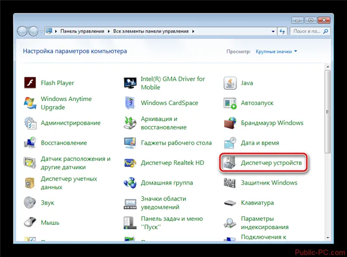Image resolution: width=347 pixels, height=257 pixels.
Task: Open the Звук speaker icon
Action: [30, 203]
